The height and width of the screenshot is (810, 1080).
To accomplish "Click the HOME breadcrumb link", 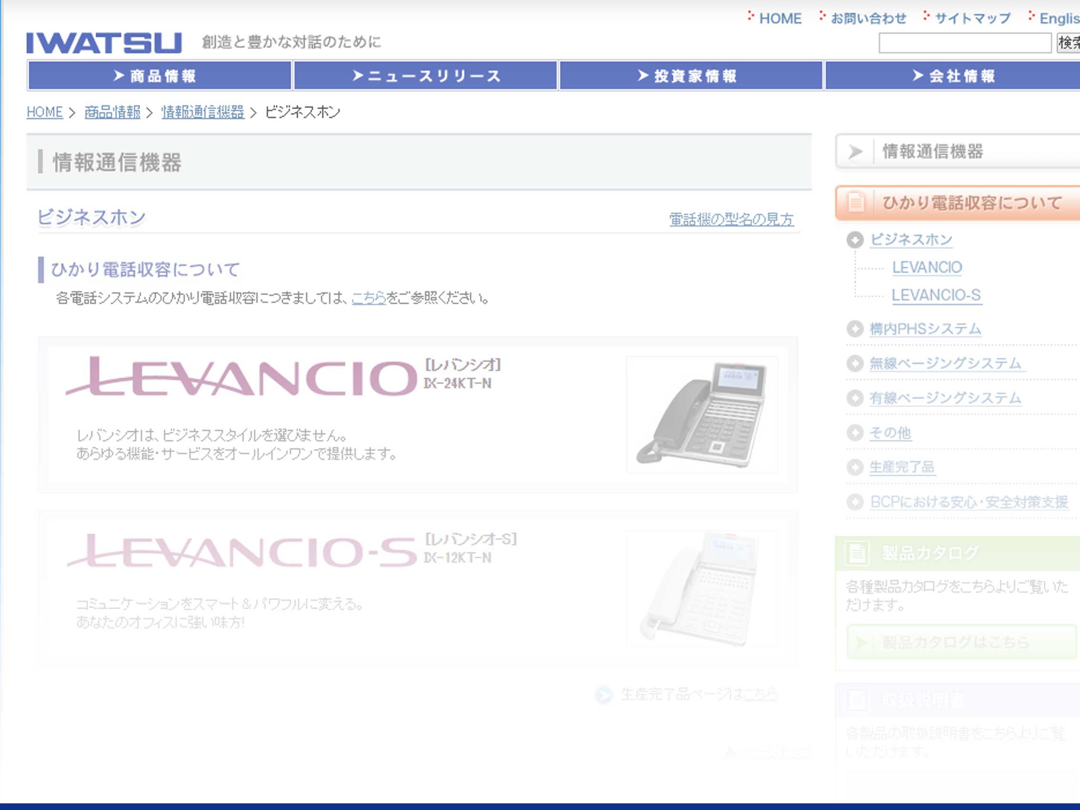I will (44, 112).
